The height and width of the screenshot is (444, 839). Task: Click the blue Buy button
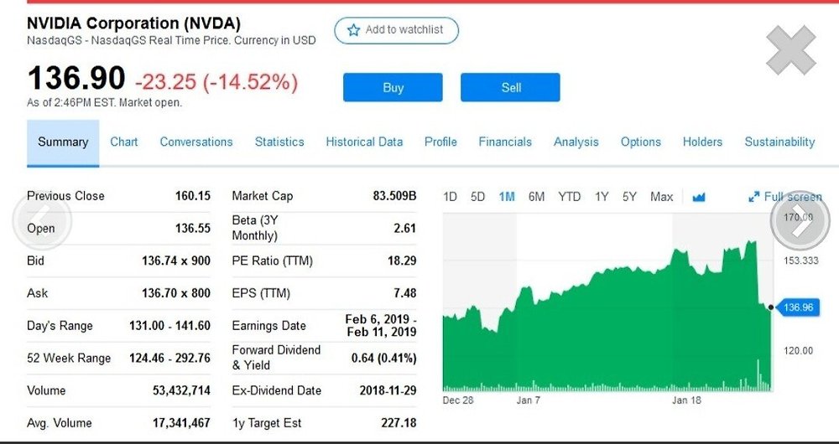[393, 87]
